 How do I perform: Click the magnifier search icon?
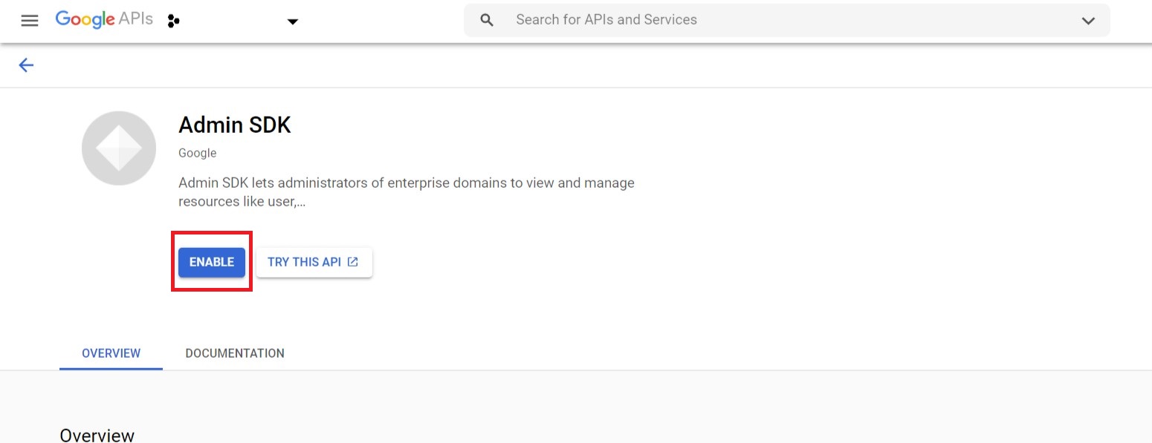point(487,20)
